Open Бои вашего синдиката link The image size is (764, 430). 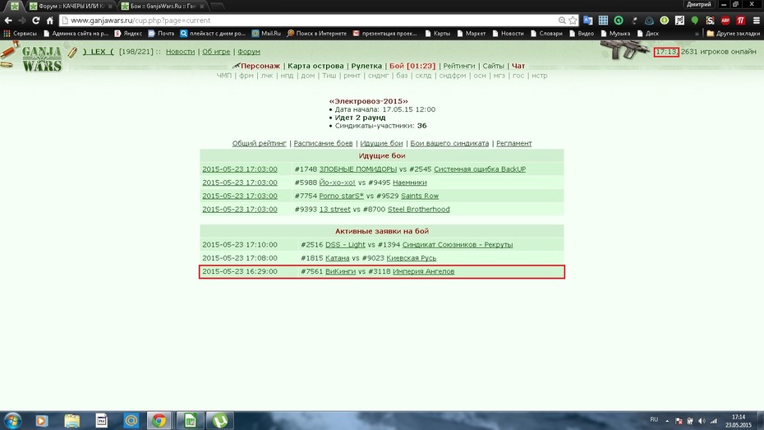coord(449,143)
